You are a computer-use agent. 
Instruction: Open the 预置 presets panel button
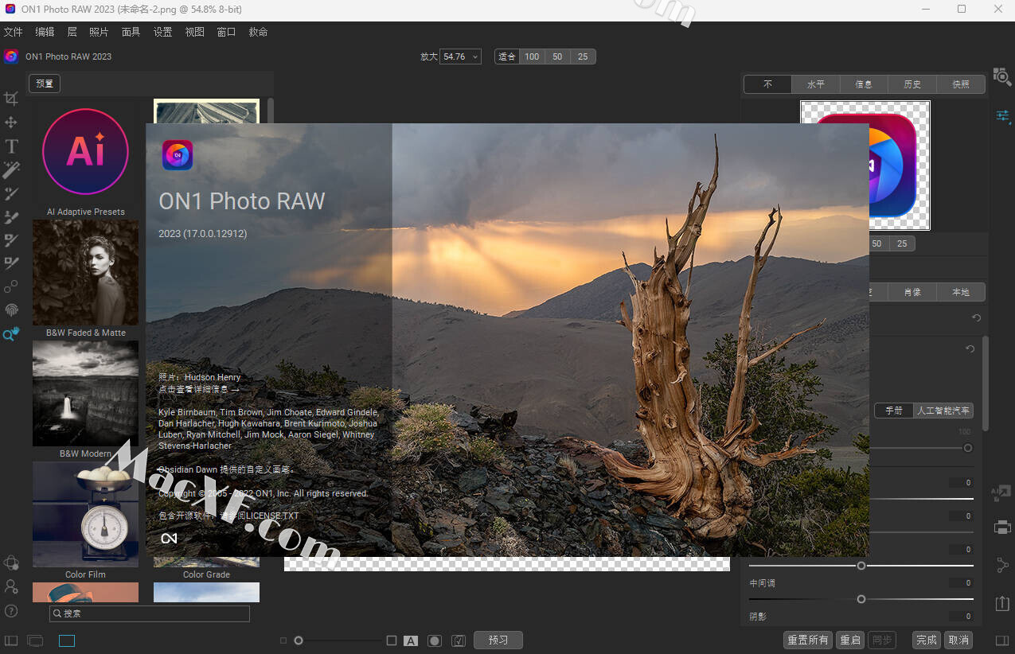pos(45,84)
